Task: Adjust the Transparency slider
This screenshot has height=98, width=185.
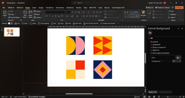Action: (x=166, y=61)
